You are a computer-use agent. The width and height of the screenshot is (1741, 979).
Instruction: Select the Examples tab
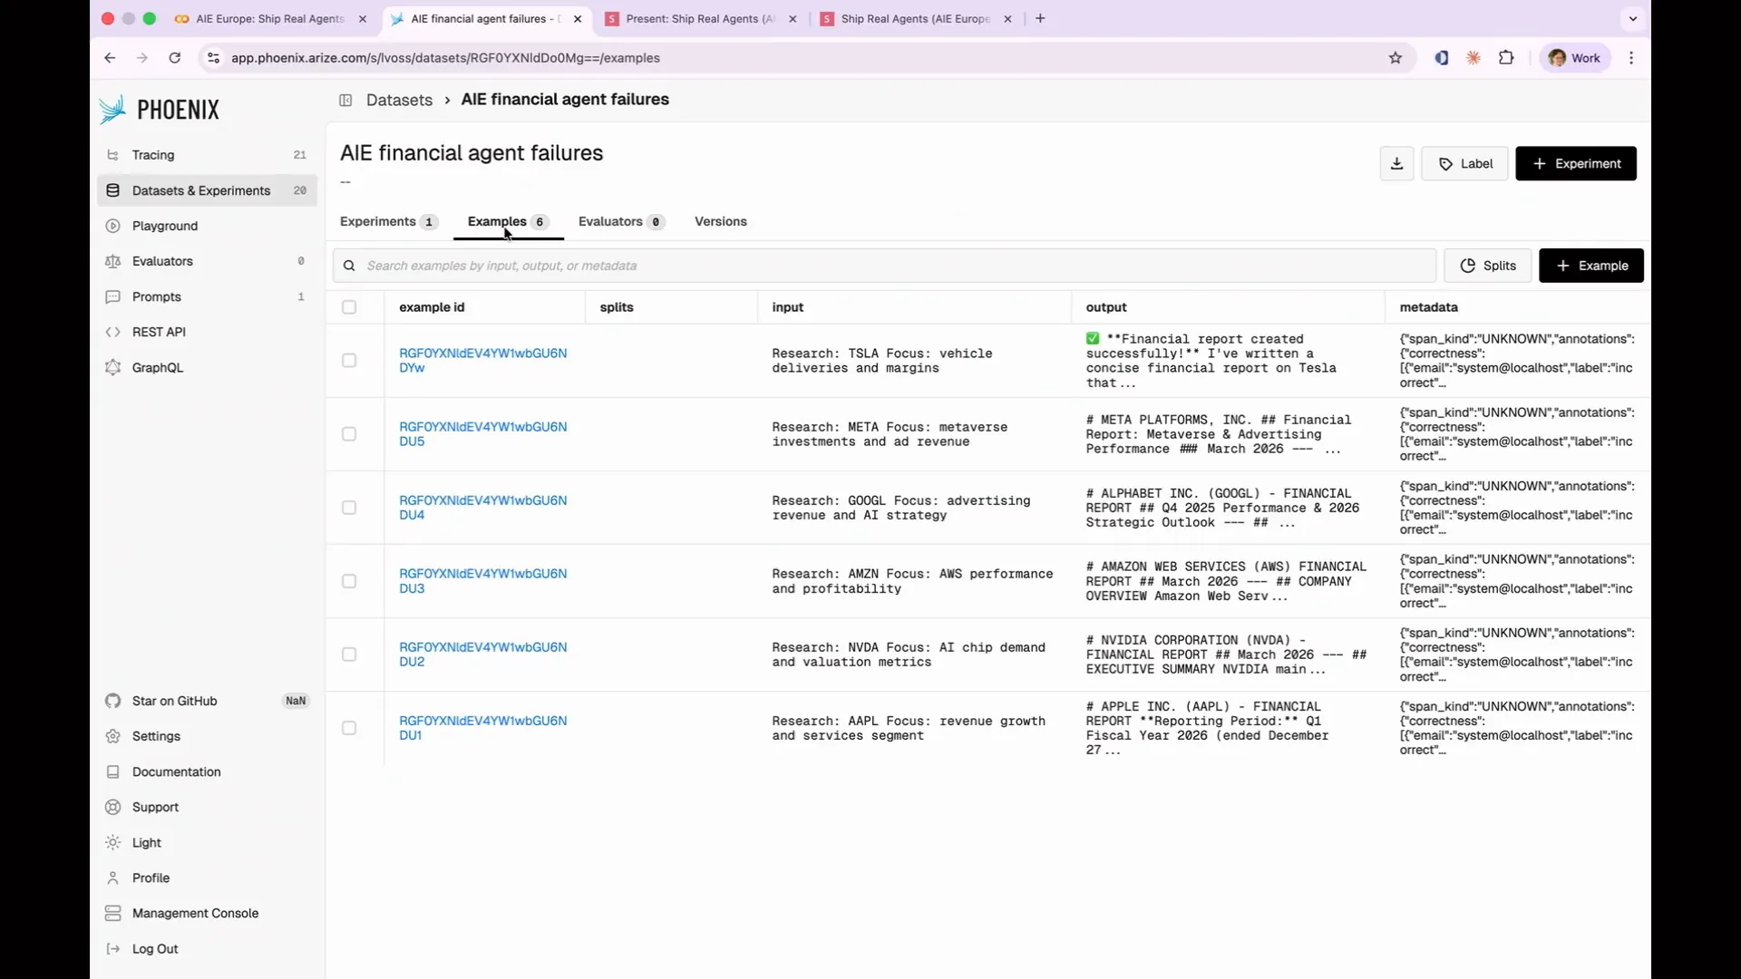click(x=508, y=221)
